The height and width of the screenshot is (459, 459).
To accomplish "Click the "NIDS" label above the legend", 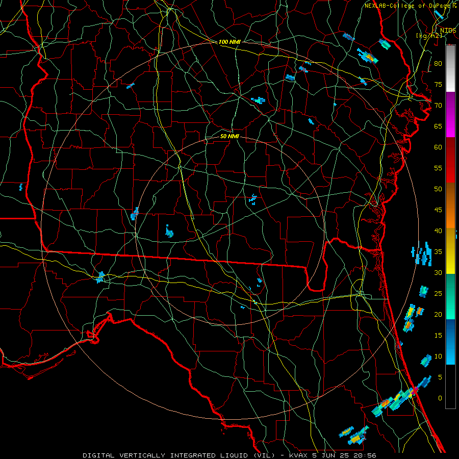I will click(448, 31).
